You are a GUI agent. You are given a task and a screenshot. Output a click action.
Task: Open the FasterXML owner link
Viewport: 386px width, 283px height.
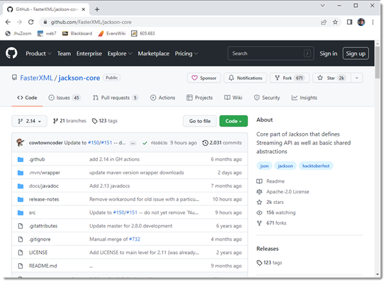pos(37,78)
